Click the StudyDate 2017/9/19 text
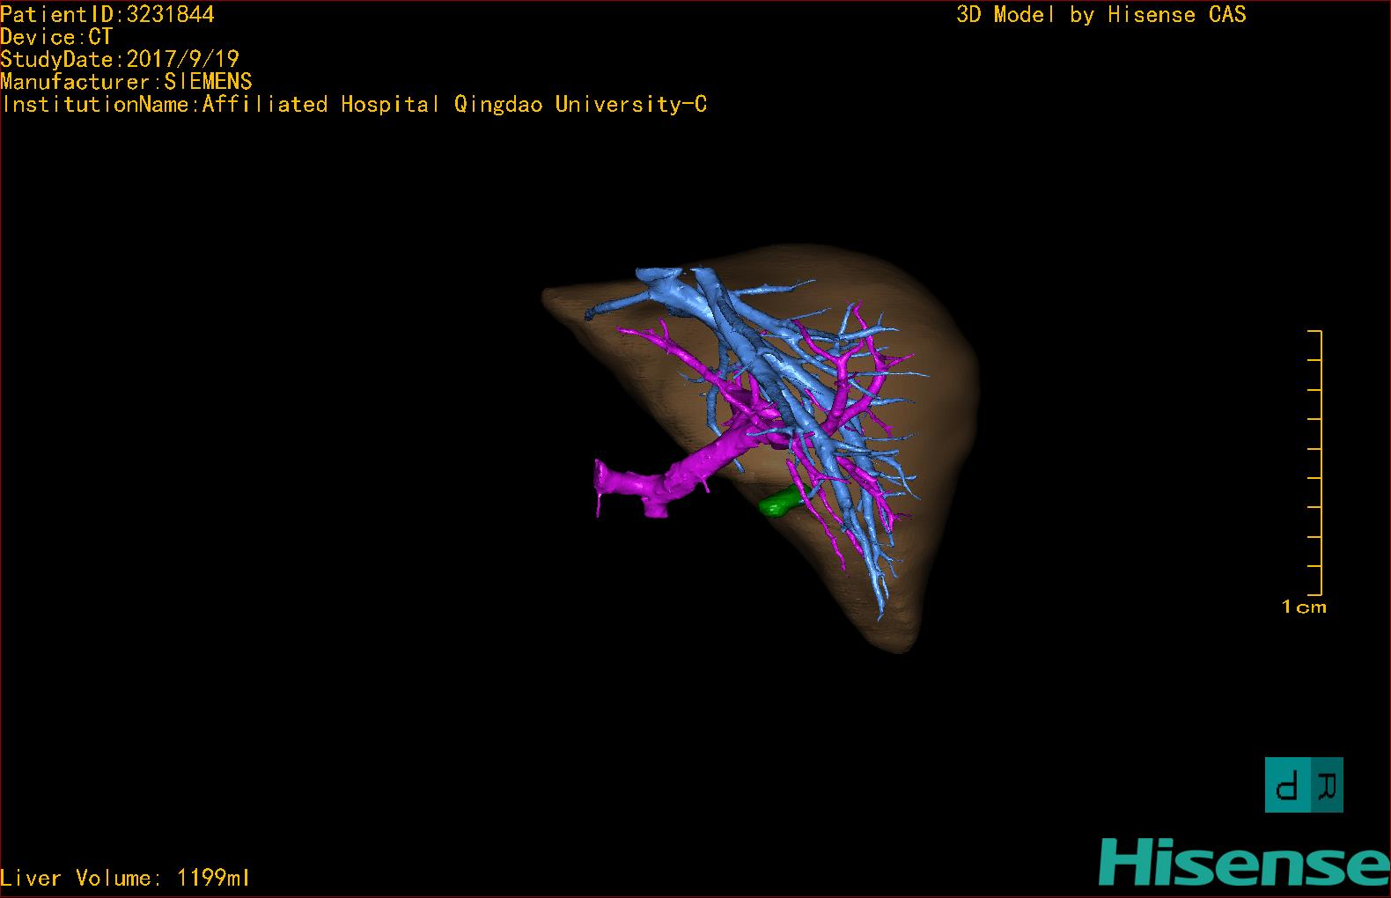The image size is (1391, 898). click(120, 59)
